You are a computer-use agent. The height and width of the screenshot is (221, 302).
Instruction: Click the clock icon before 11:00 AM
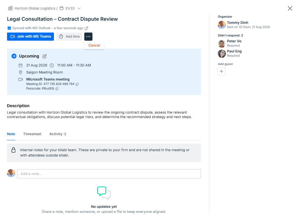[x=52, y=65]
